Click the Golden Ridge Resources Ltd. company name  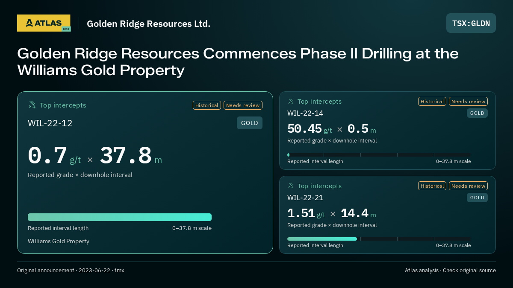click(148, 23)
